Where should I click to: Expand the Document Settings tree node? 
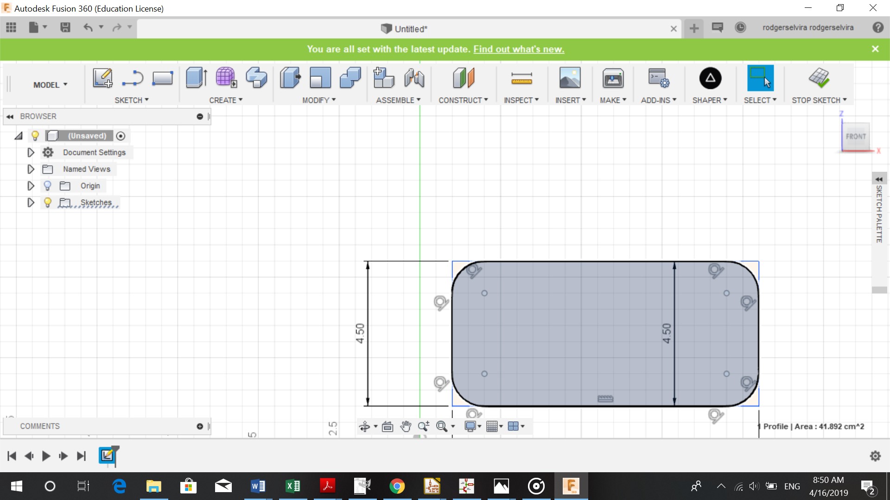pos(31,152)
